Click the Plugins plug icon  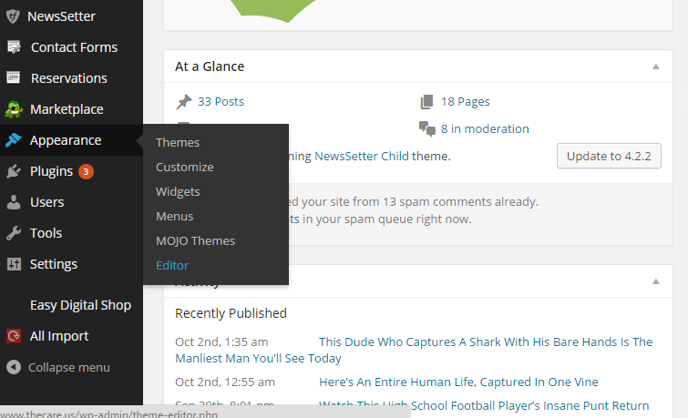(14, 171)
